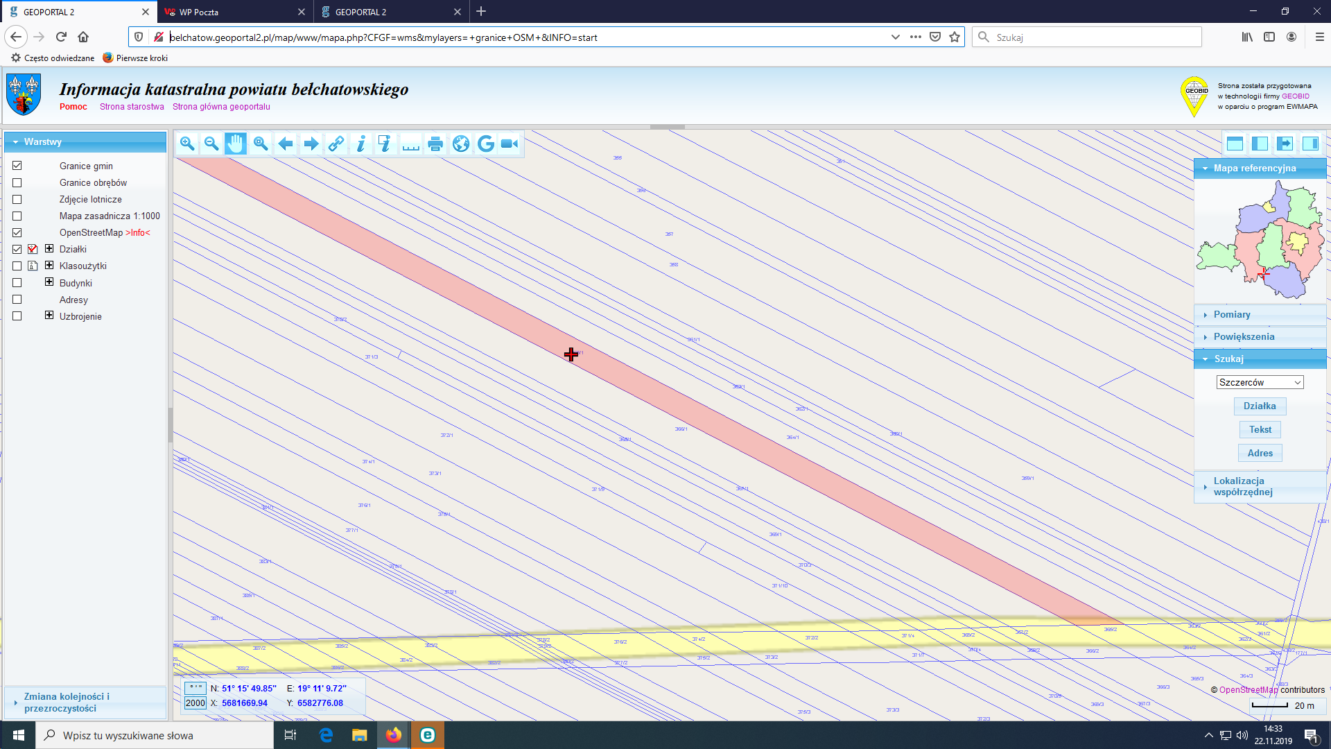Click the video camera toolbar icon
1331x749 pixels.
pyautogui.click(x=510, y=144)
